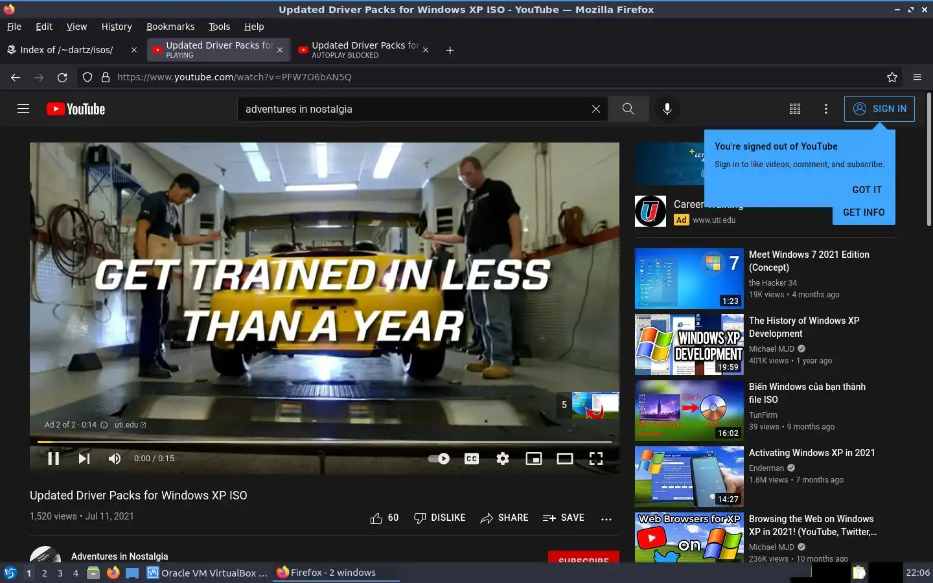
Task: Click the DISLIKE button
Action: [440, 518]
